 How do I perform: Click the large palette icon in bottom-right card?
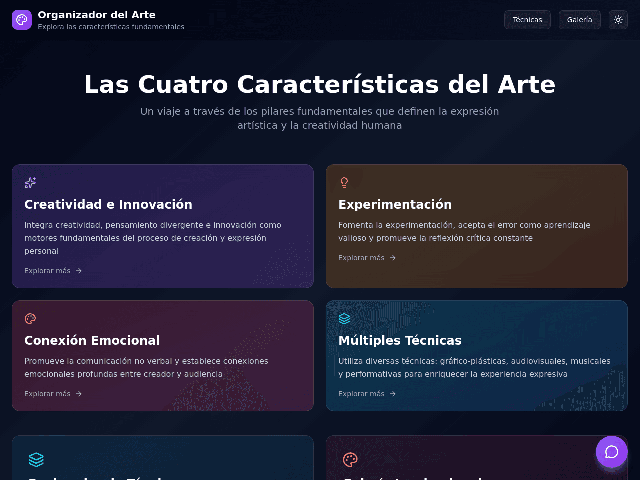coord(350,460)
